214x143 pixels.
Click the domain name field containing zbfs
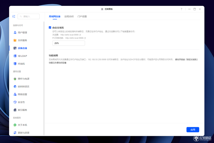pos(69,43)
